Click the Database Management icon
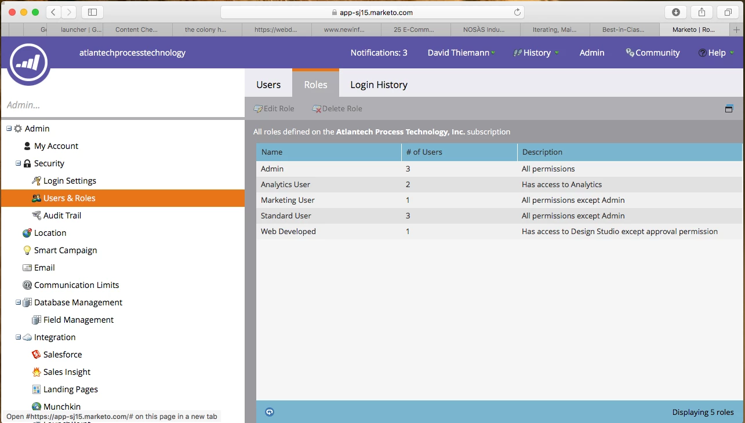 [27, 302]
